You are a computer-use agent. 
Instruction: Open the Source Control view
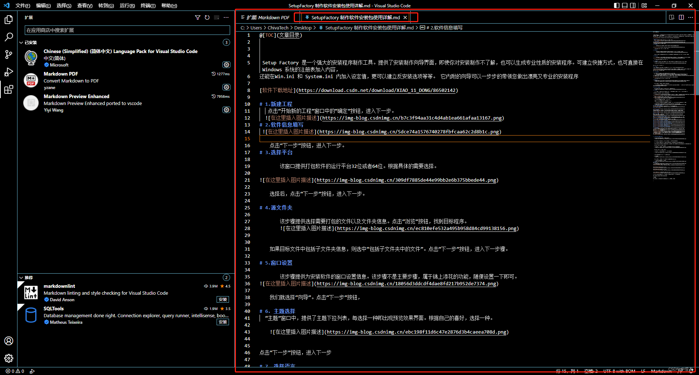[x=9, y=55]
